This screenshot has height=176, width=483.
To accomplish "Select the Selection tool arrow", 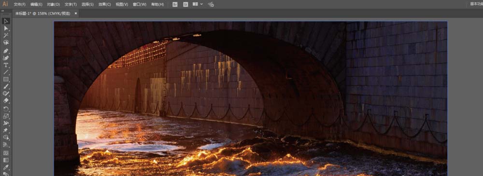I will click(x=6, y=21).
